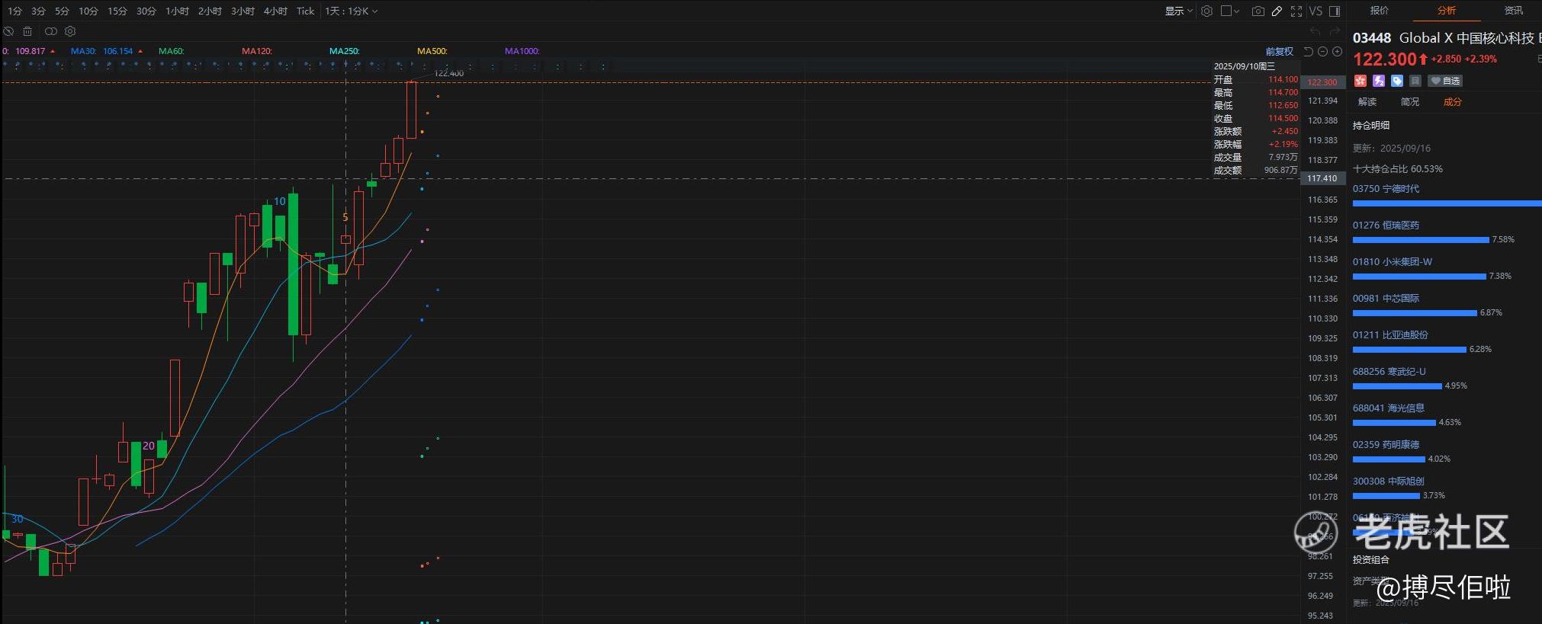Click the chart layout square icon
The width and height of the screenshot is (1542, 624).
[1226, 11]
